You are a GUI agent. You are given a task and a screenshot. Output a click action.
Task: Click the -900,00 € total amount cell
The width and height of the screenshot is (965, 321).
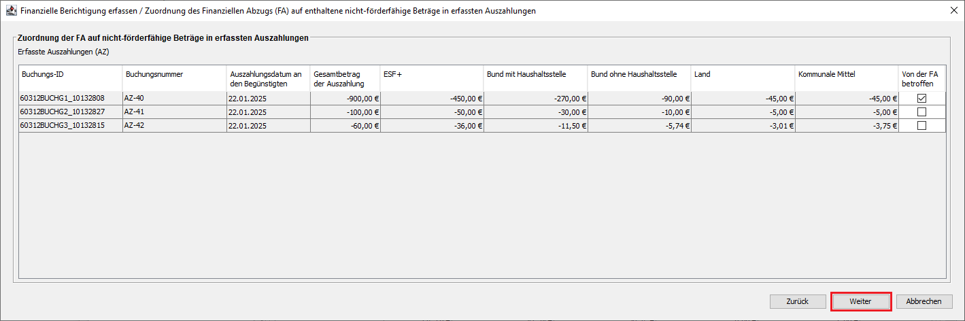pyautogui.click(x=345, y=98)
